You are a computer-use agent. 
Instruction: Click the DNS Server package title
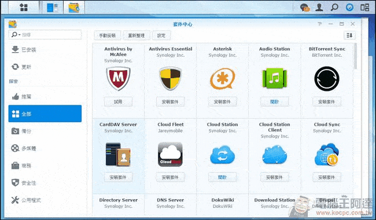tap(170, 200)
